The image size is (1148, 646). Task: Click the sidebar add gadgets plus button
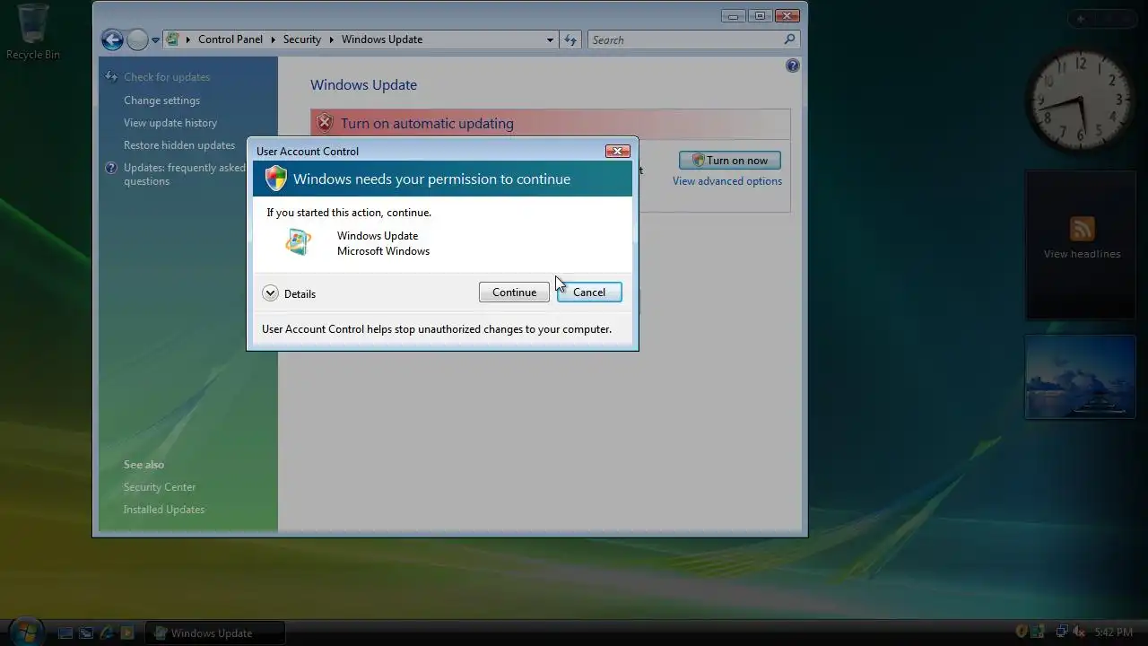tap(1081, 19)
